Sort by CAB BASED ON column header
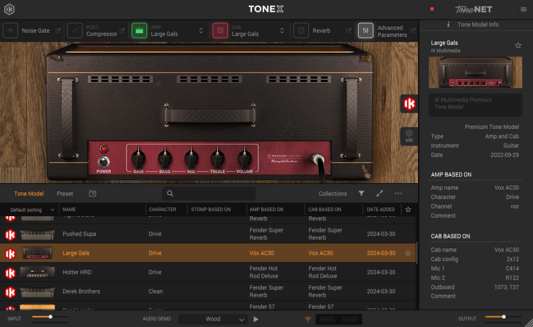The image size is (533, 327). 325,210
